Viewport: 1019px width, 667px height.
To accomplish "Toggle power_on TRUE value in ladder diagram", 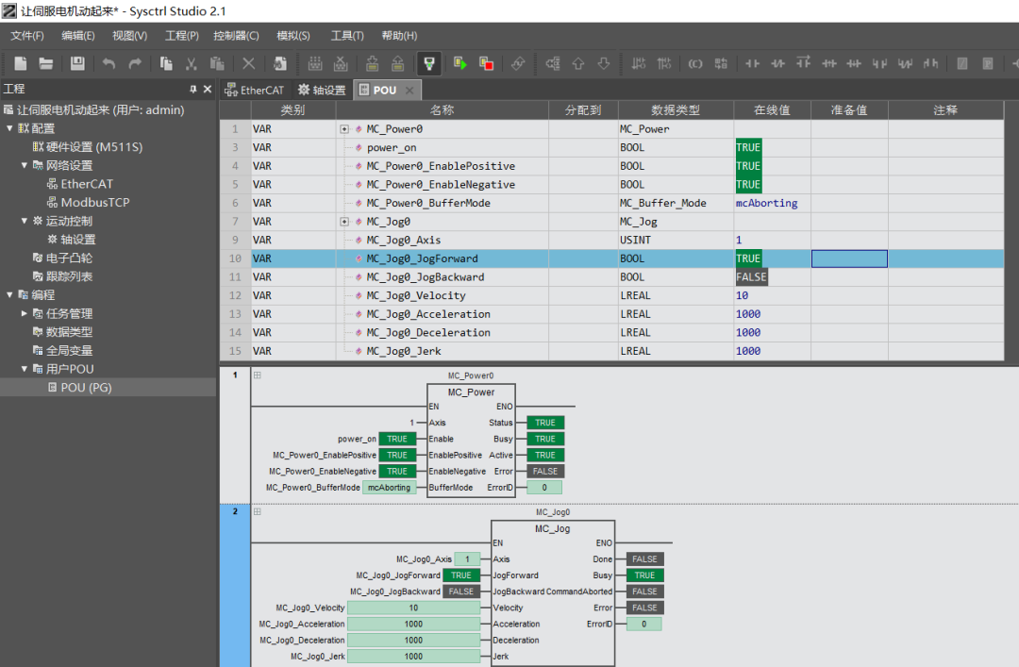I will click(x=396, y=439).
